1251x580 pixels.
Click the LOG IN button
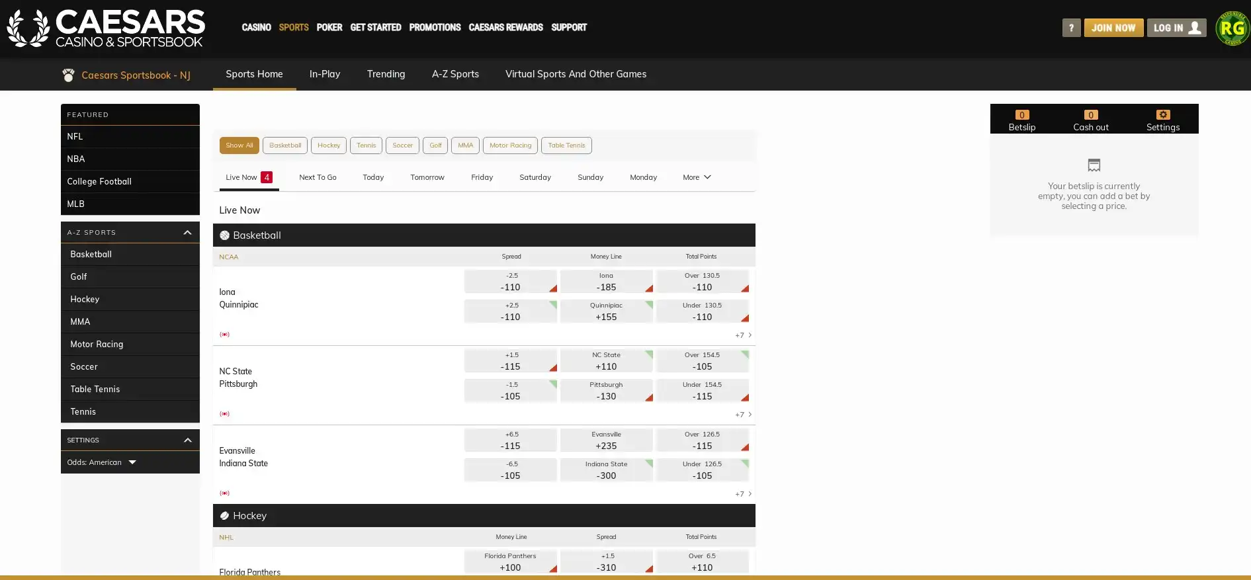tap(1176, 28)
